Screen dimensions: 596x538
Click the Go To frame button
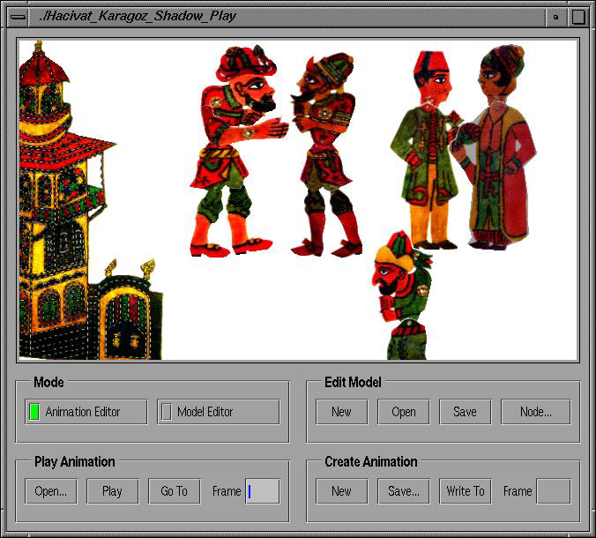[174, 491]
